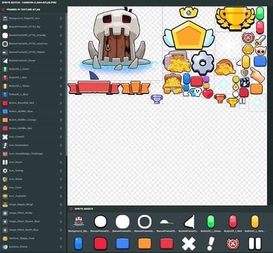Select the Icon_Timer frame row
Viewport: 273px width, 253px height.
click(x=32, y=188)
